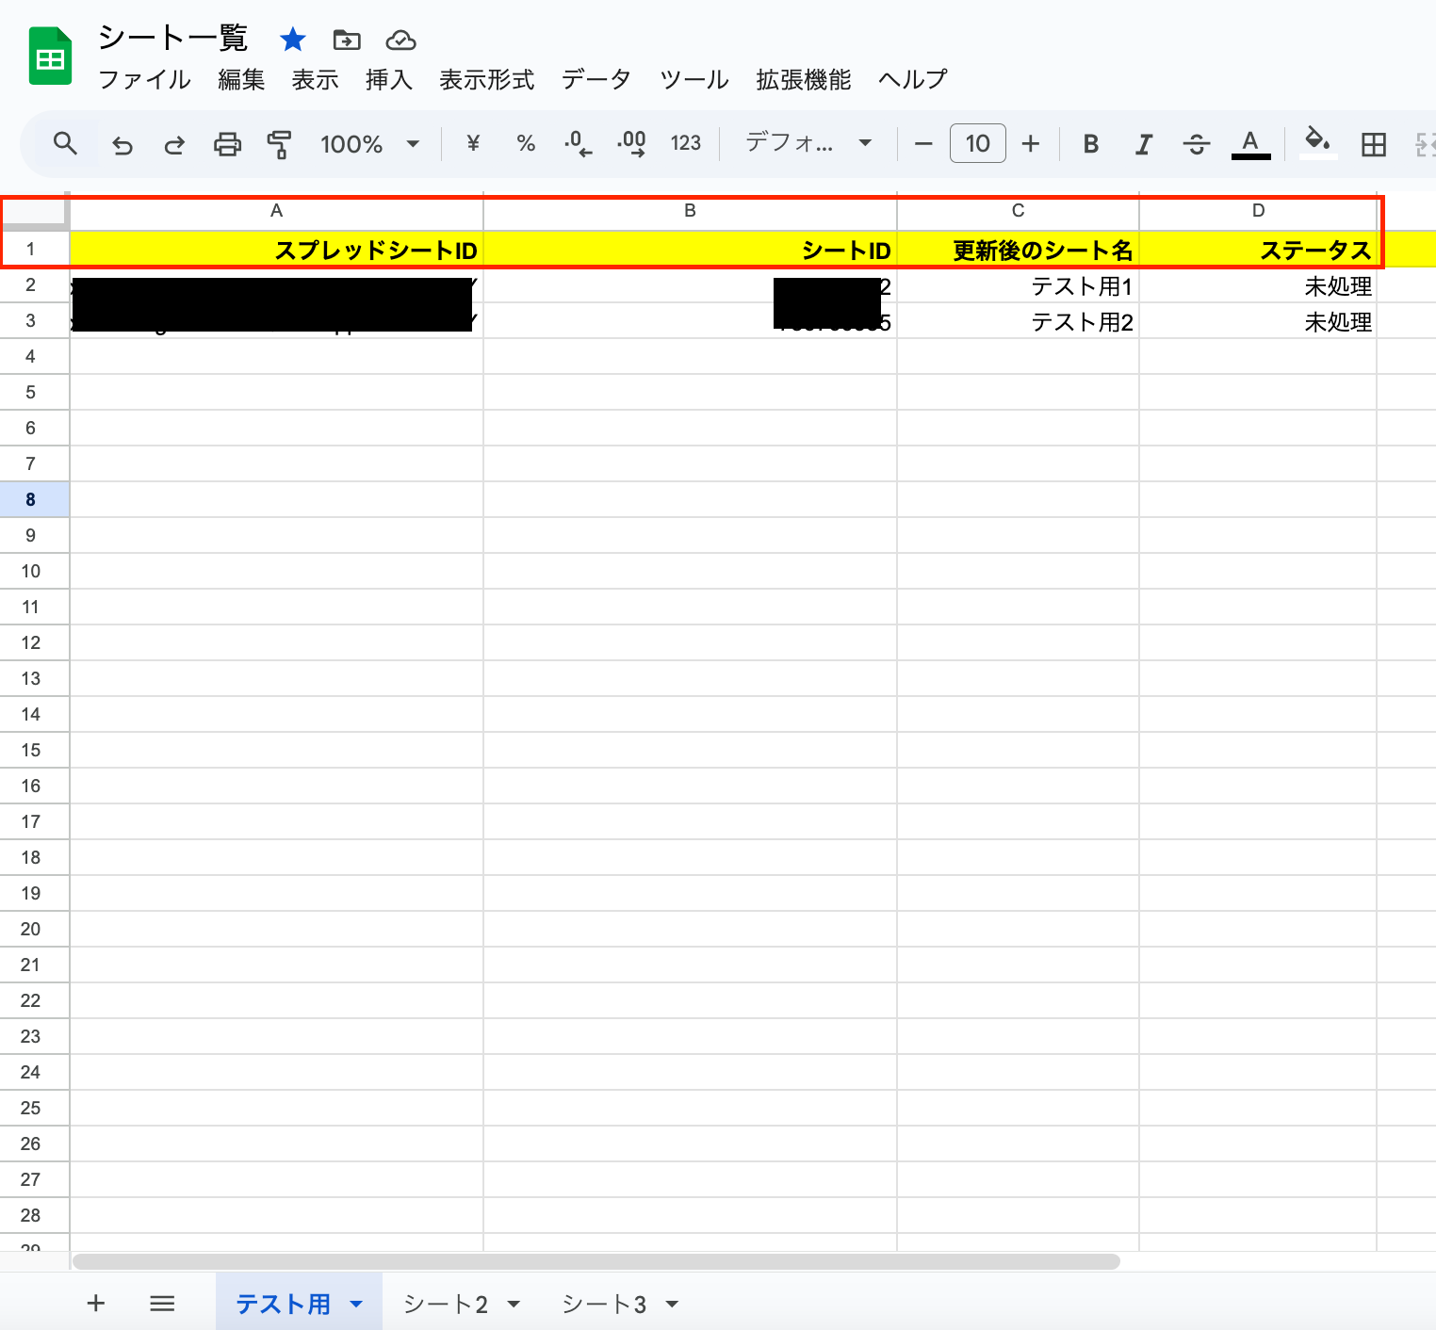The image size is (1436, 1330).
Task: Redo the last action
Action: click(x=174, y=144)
